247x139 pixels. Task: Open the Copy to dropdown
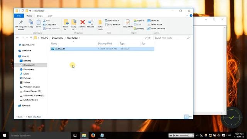point(73,28)
